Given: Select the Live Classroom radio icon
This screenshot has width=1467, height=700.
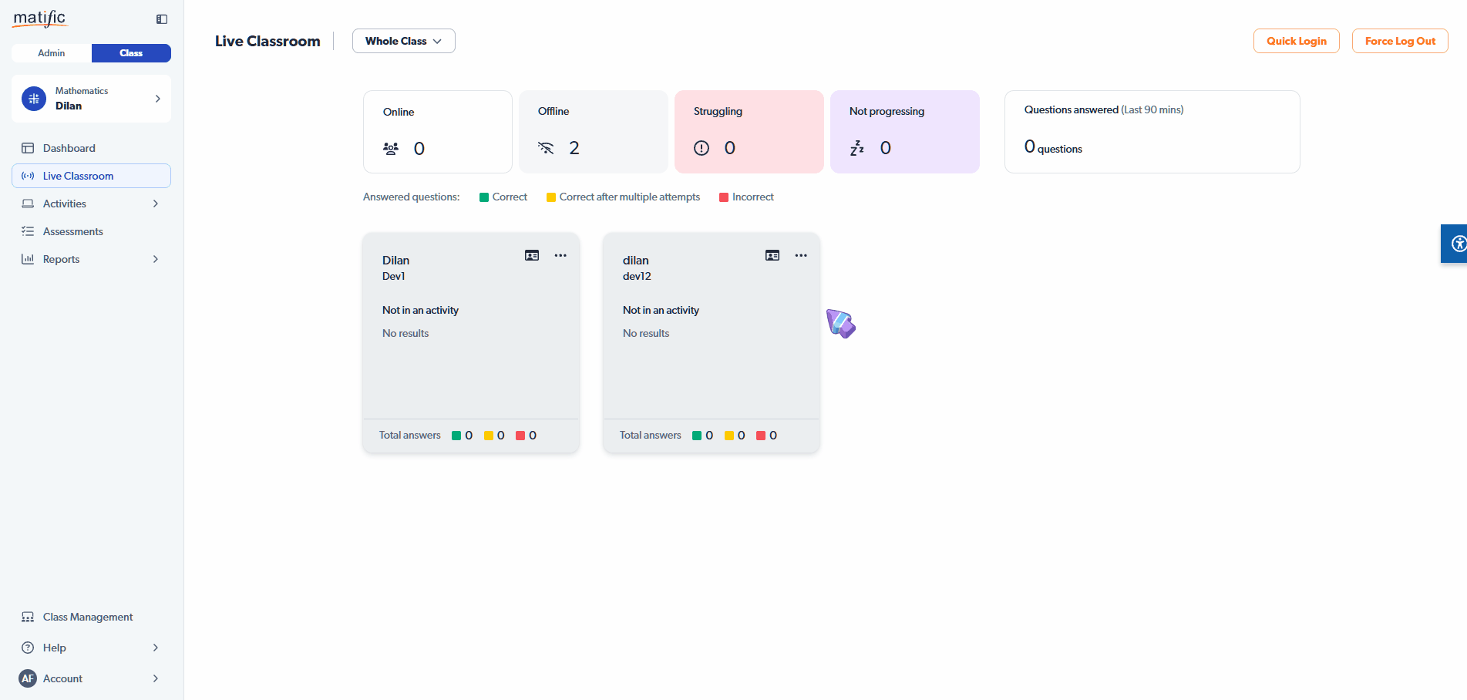Looking at the screenshot, I should (x=29, y=176).
